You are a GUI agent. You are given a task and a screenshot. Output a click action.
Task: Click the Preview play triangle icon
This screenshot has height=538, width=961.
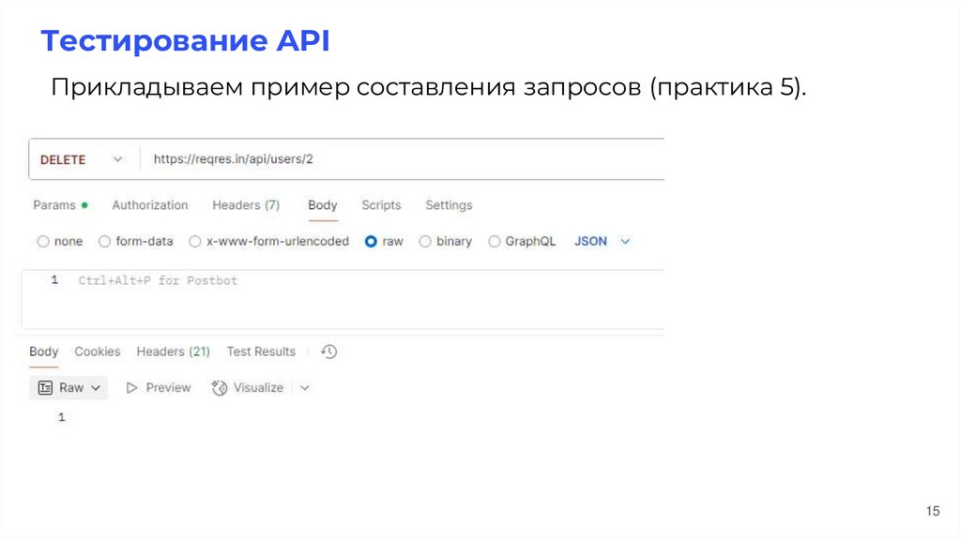tap(131, 388)
